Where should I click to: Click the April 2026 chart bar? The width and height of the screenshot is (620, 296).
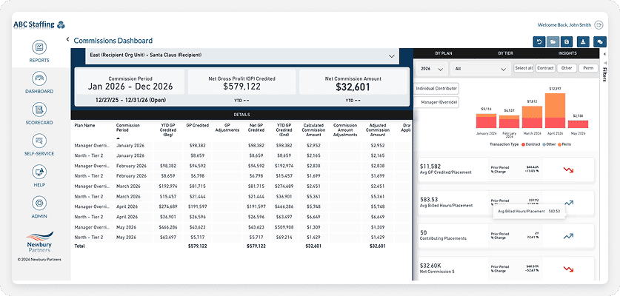point(555,111)
